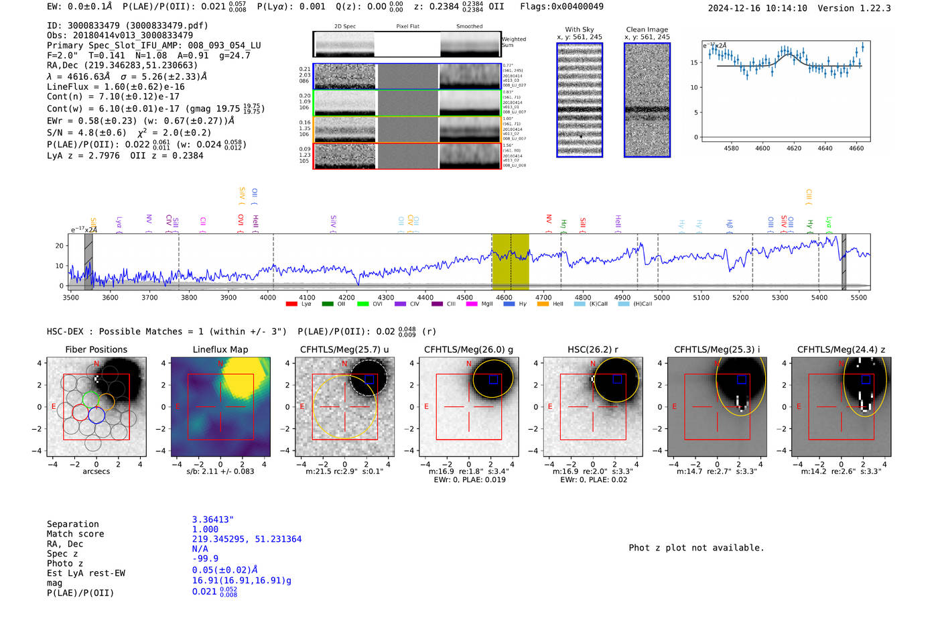Screen dimensions: 938x639
Task: Click the blue Hγ legend swatch
Action: pos(509,304)
